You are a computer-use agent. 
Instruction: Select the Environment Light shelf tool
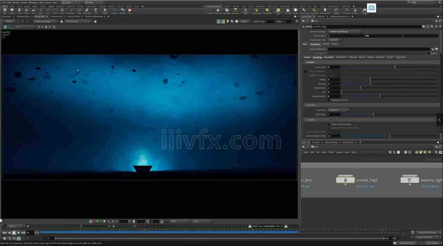click(278, 11)
